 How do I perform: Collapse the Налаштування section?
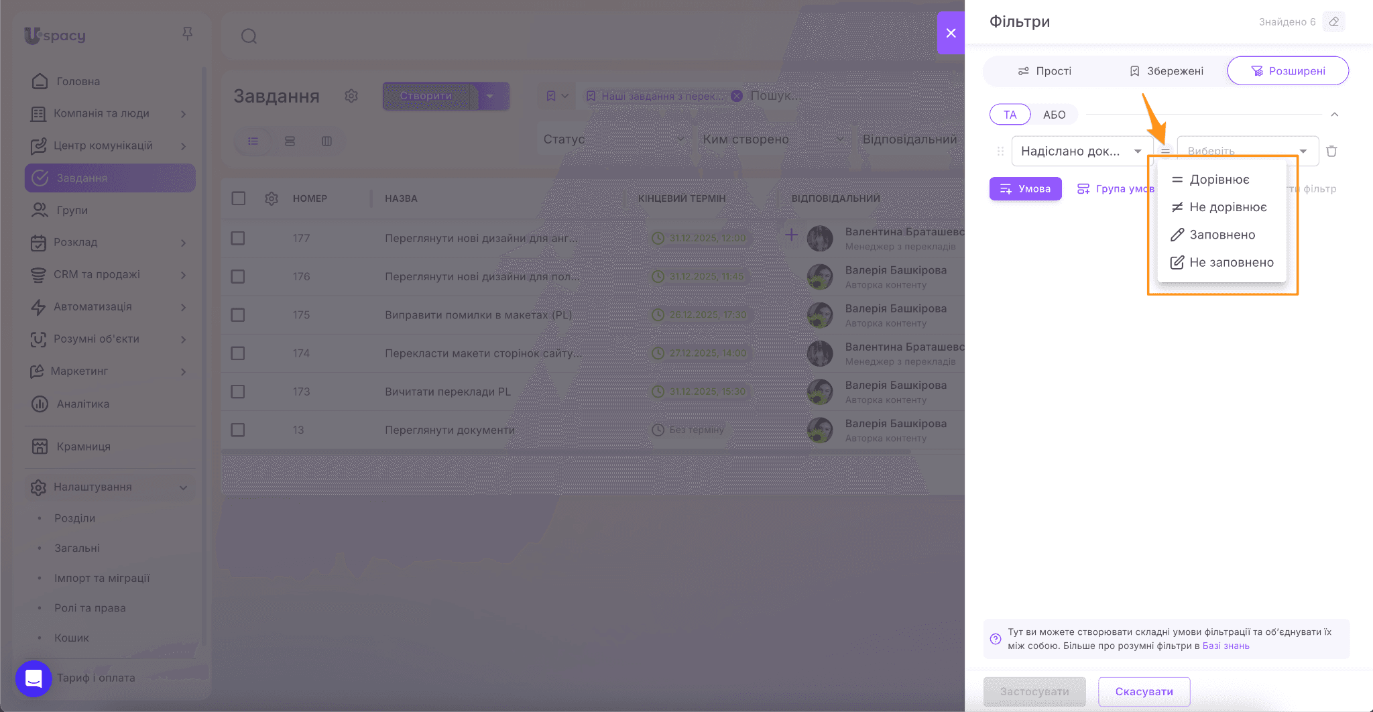183,487
